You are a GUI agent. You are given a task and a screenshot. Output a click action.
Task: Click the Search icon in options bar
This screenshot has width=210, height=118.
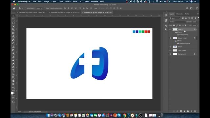click(x=187, y=8)
